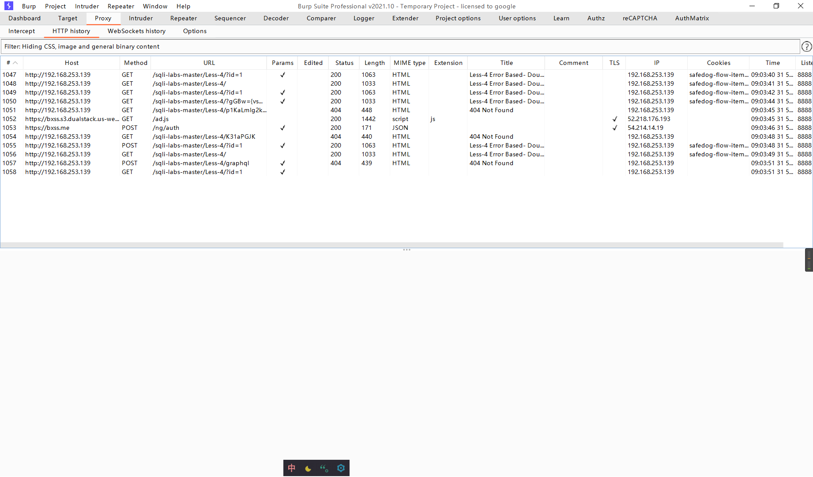
Task: Sort by the Cookies column header
Action: click(719, 63)
